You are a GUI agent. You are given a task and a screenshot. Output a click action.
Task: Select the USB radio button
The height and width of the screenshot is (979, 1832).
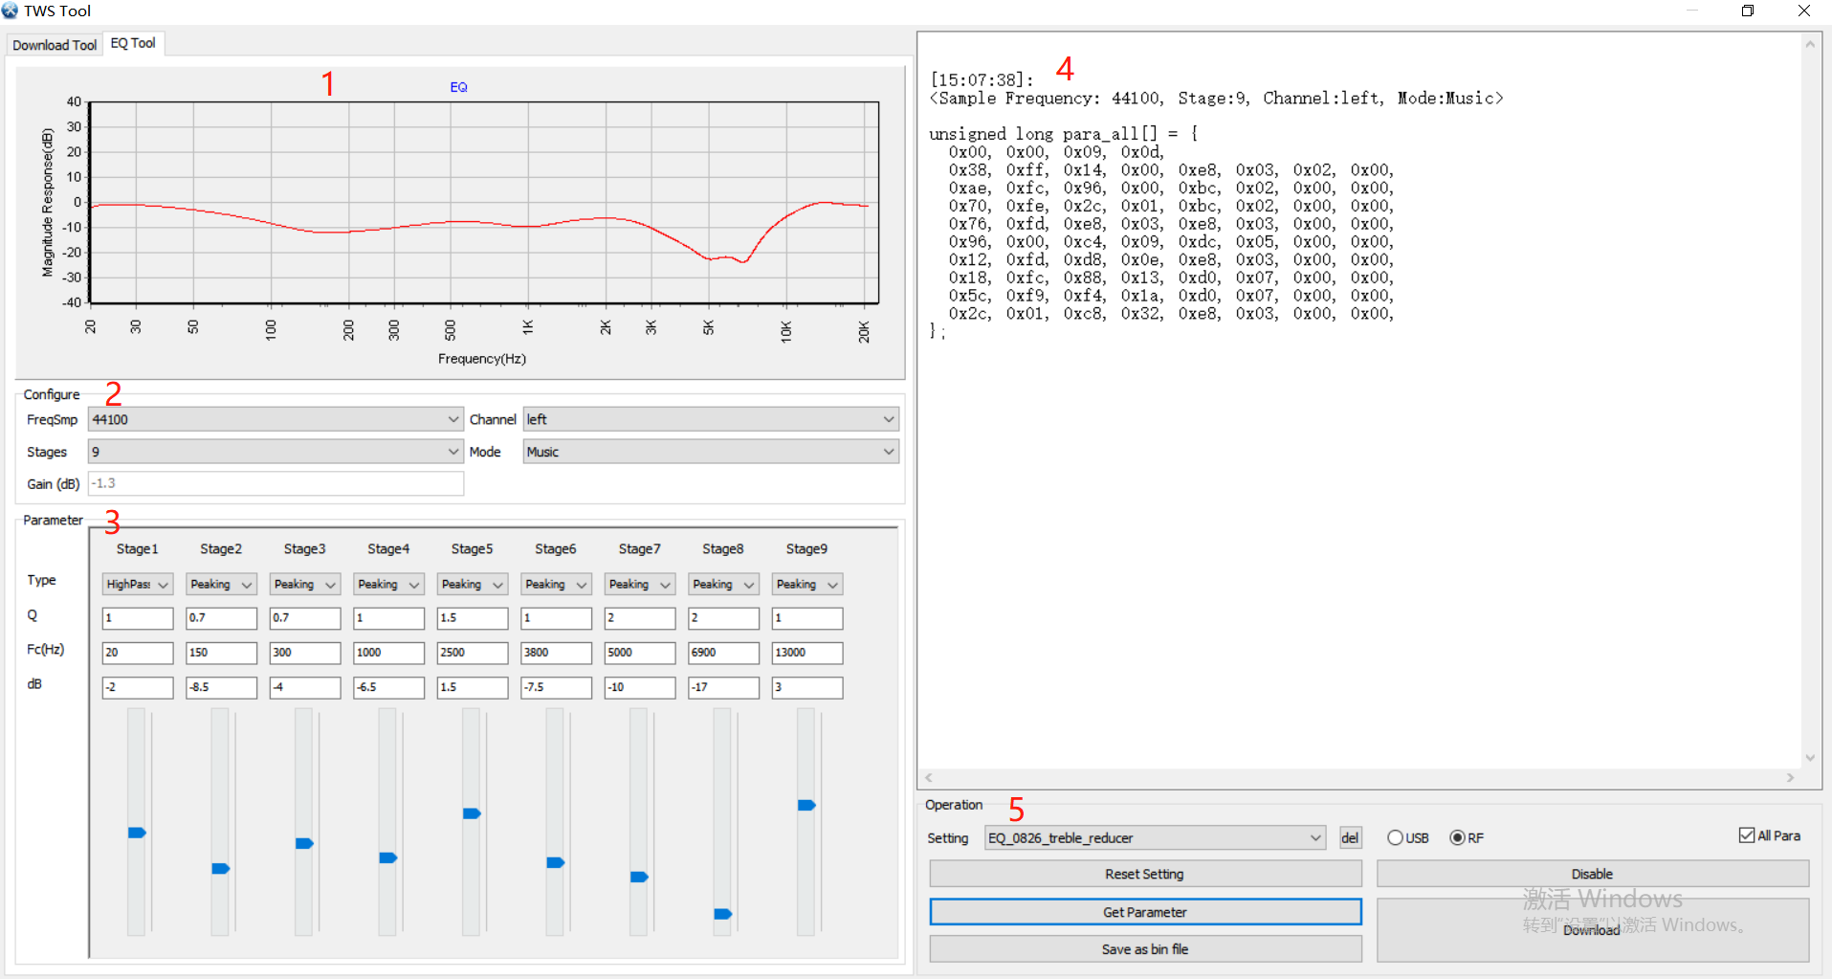coord(1395,838)
